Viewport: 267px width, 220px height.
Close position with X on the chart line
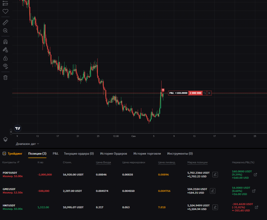click(209, 93)
